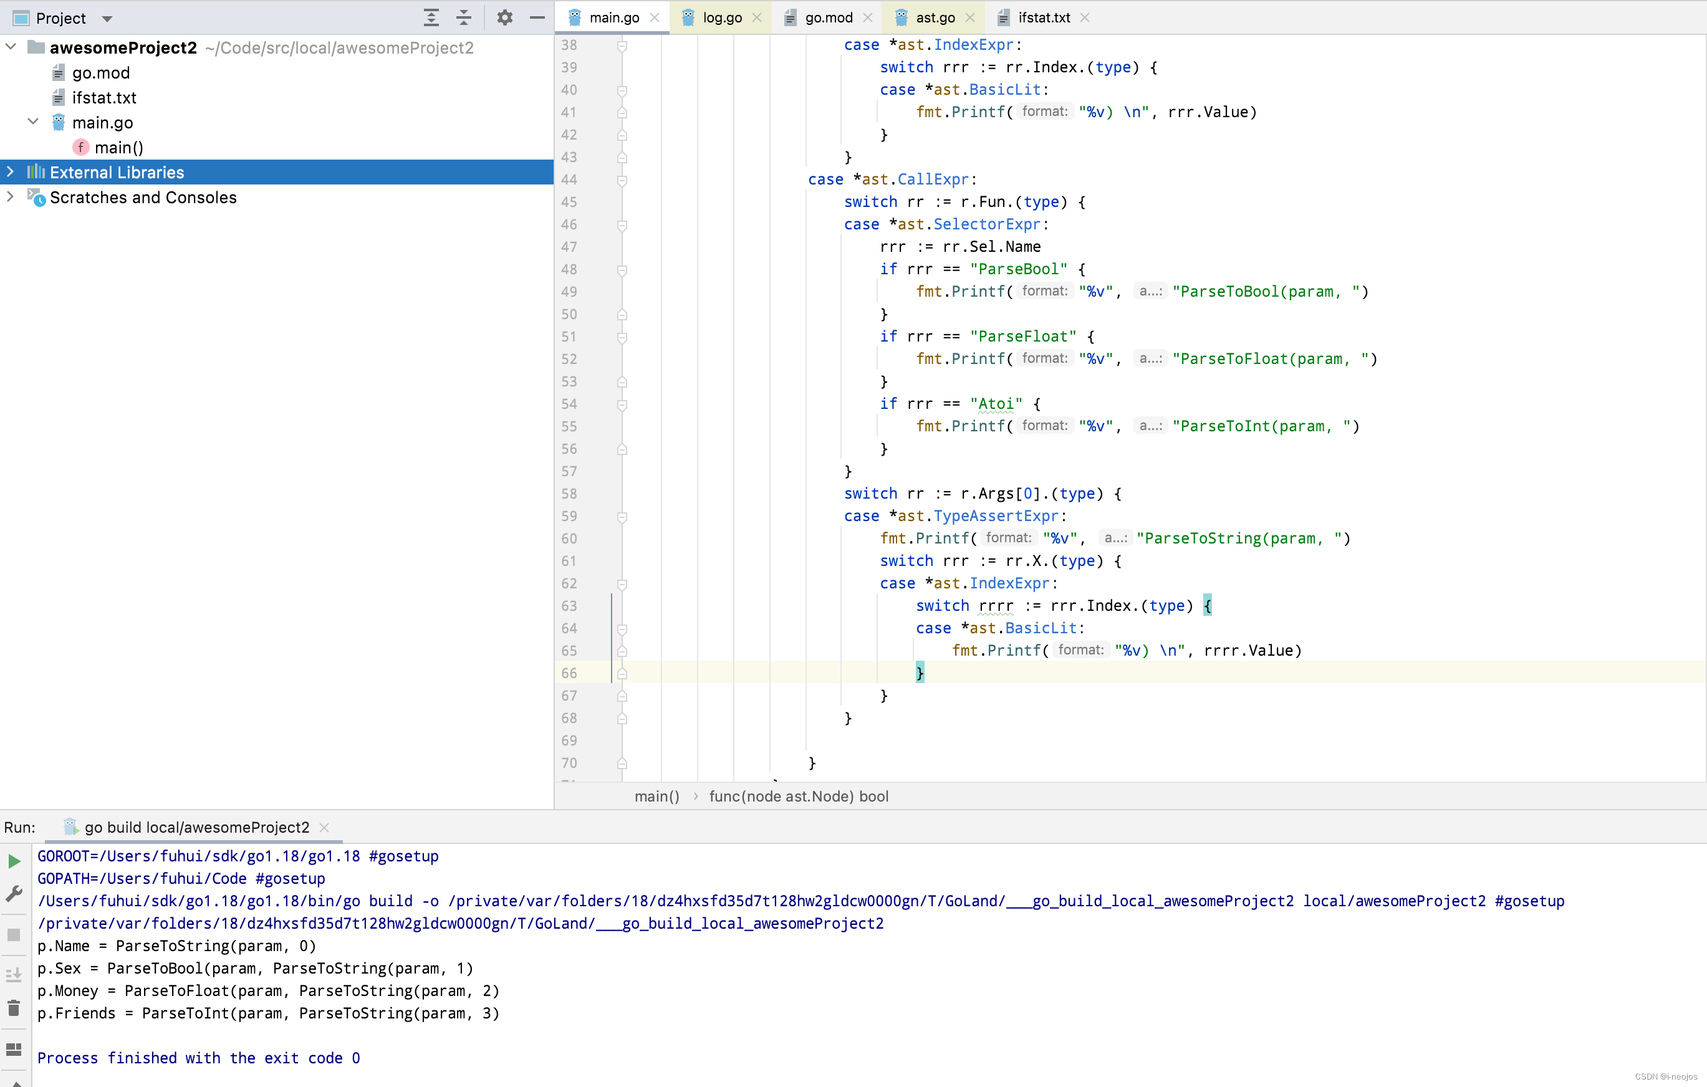This screenshot has height=1087, width=1707.
Task: Hide the Project panel with minus icon
Action: [537, 17]
